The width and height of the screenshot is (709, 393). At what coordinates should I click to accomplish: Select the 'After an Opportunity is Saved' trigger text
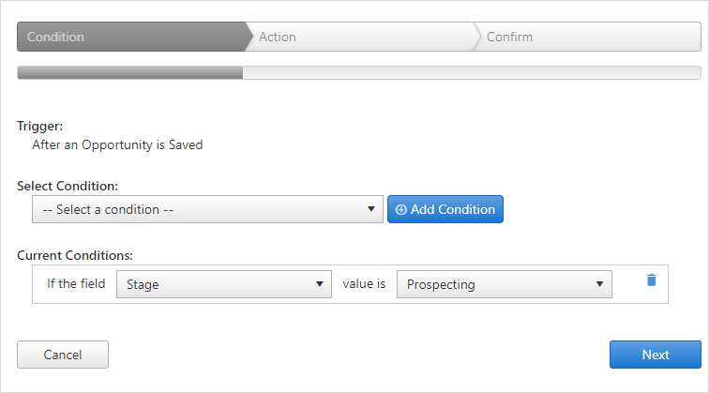[117, 144]
